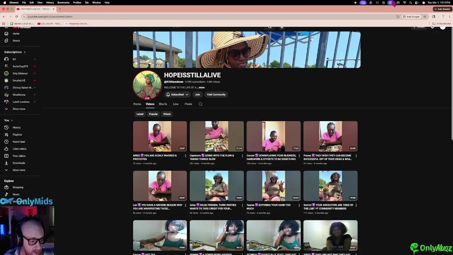The image size is (453, 255).
Task: Switch to channel Shorts tab
Action: point(163,104)
